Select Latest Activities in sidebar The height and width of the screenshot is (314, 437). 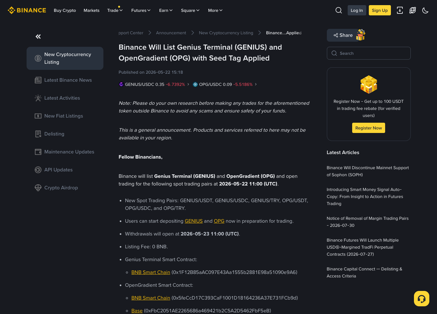(x=65, y=98)
